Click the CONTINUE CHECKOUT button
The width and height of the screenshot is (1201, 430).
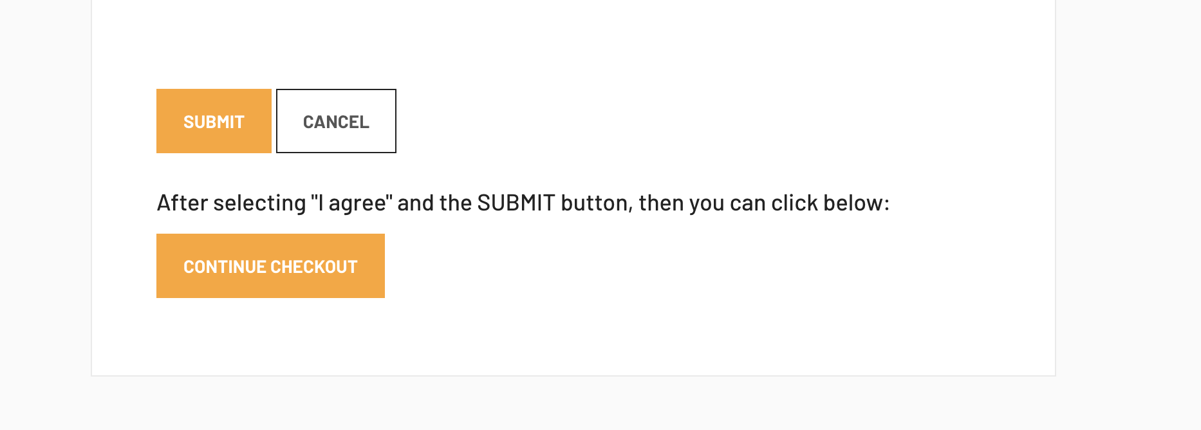coord(270,266)
